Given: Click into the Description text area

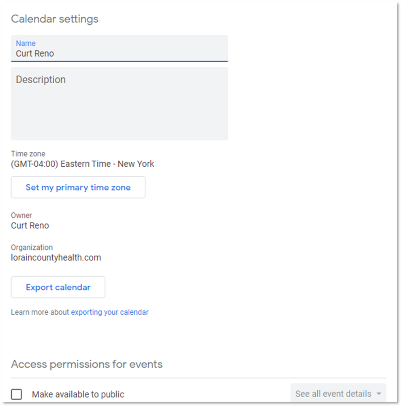Looking at the screenshot, I should (119, 109).
